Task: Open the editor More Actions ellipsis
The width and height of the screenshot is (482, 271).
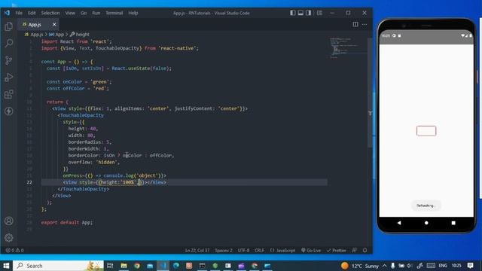Action: point(365,24)
